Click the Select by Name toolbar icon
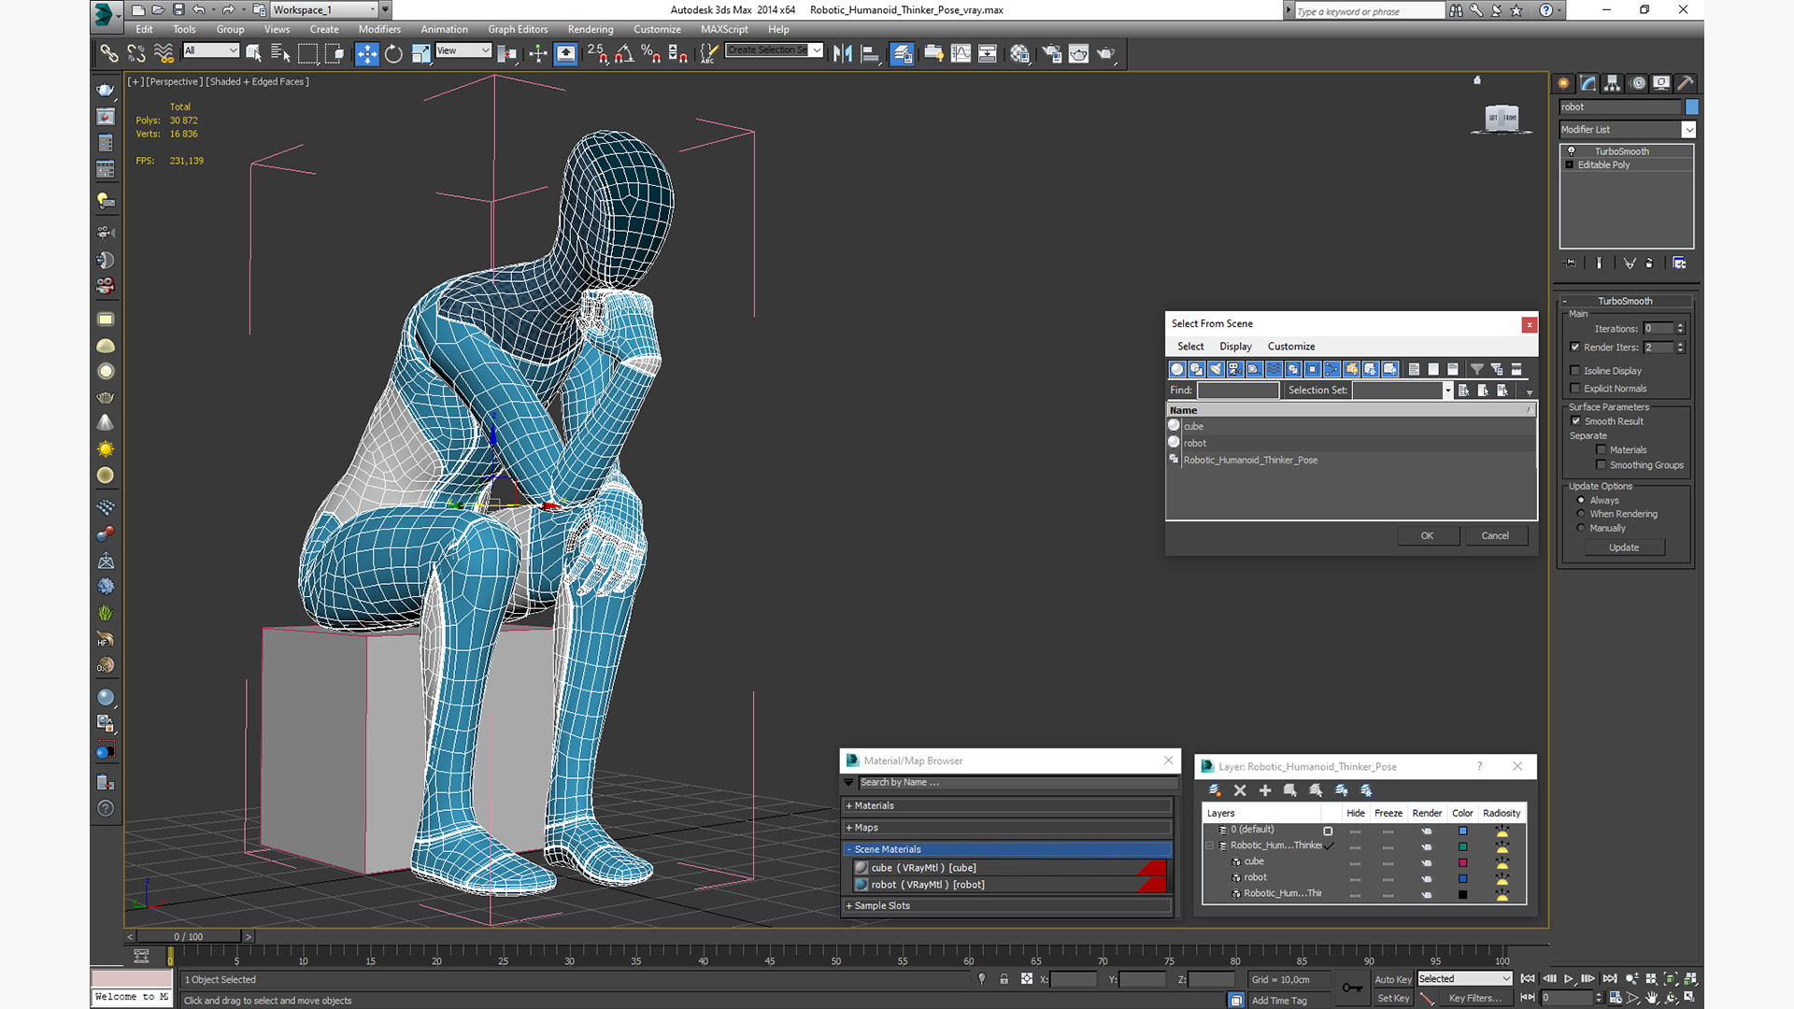This screenshot has width=1794, height=1009. click(280, 53)
